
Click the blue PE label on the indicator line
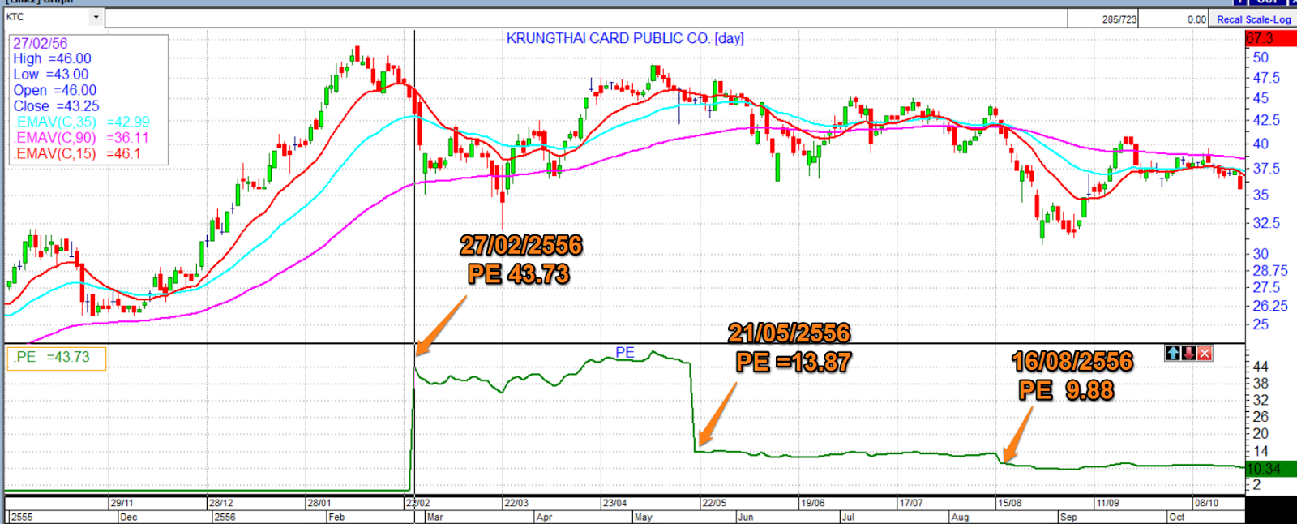coord(625,352)
